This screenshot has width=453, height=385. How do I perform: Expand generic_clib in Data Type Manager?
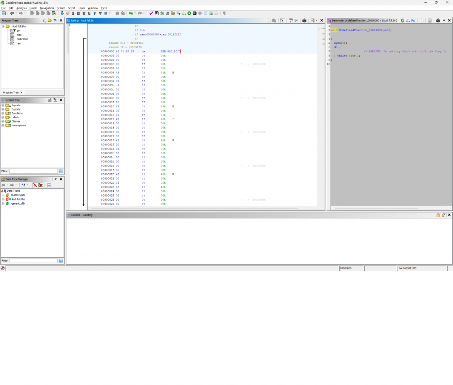pos(3,203)
